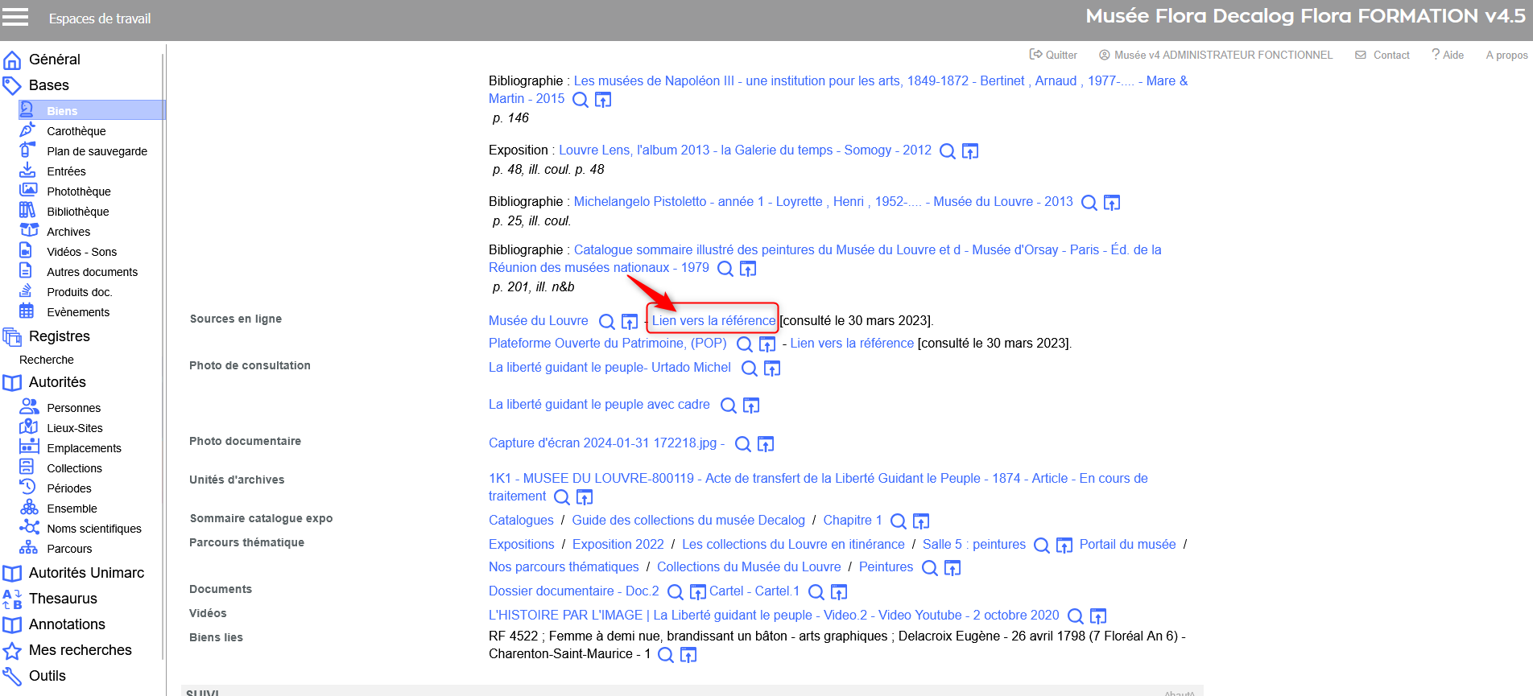The height and width of the screenshot is (696, 1533).
Task: Click the Contact link in header
Action: tap(1390, 55)
